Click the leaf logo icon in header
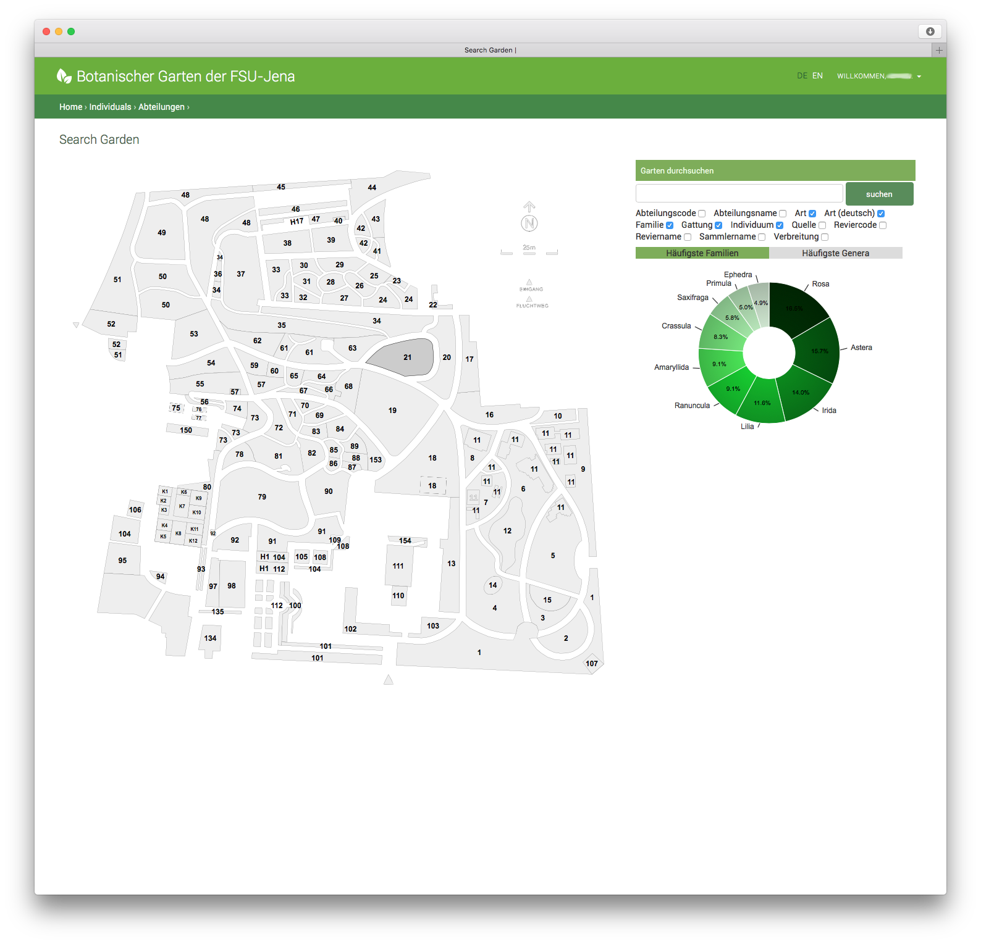Image resolution: width=981 pixels, height=944 pixels. [x=64, y=76]
